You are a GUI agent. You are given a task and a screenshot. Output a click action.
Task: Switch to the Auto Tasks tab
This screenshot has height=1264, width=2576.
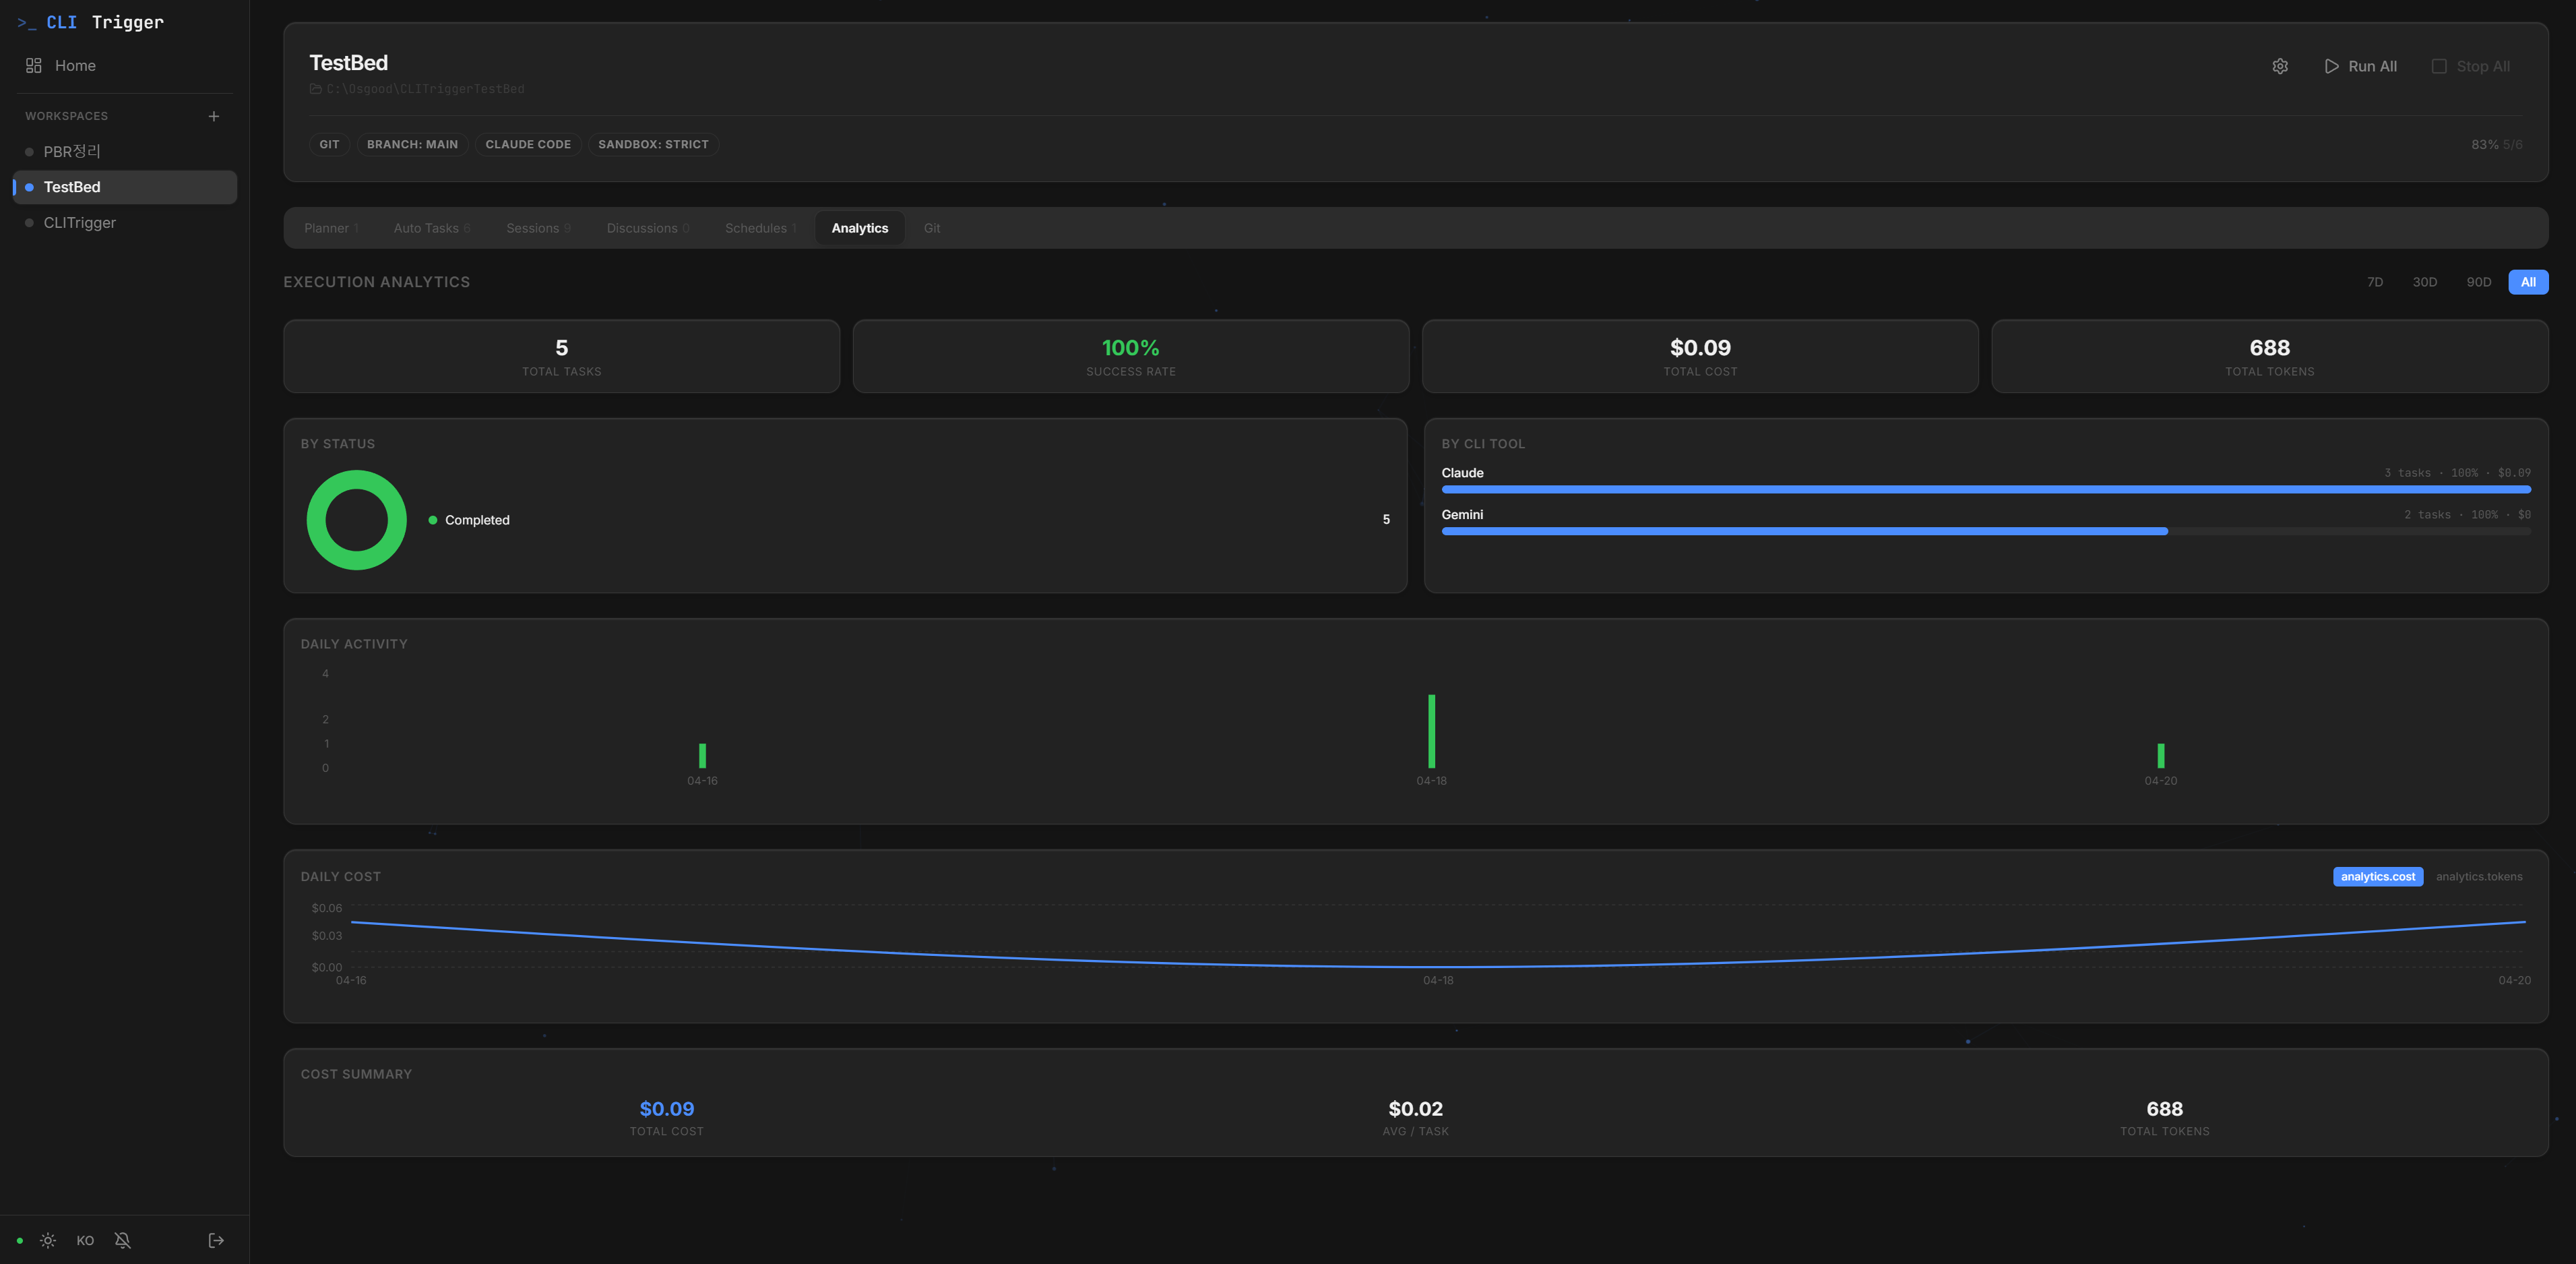click(x=431, y=228)
